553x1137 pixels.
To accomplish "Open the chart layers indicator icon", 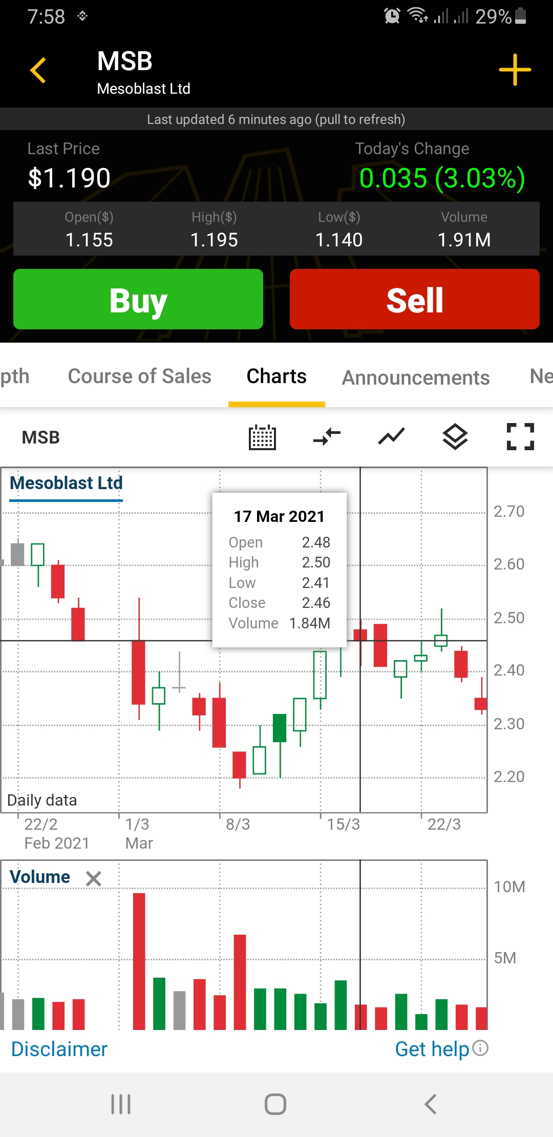I will (455, 437).
